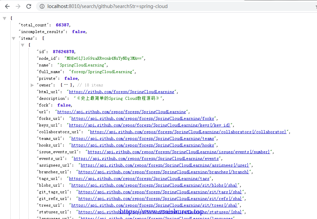The height and width of the screenshot is (219, 317).
Task: Open the tags_url link
Action: pyautogui.click(x=139, y=179)
